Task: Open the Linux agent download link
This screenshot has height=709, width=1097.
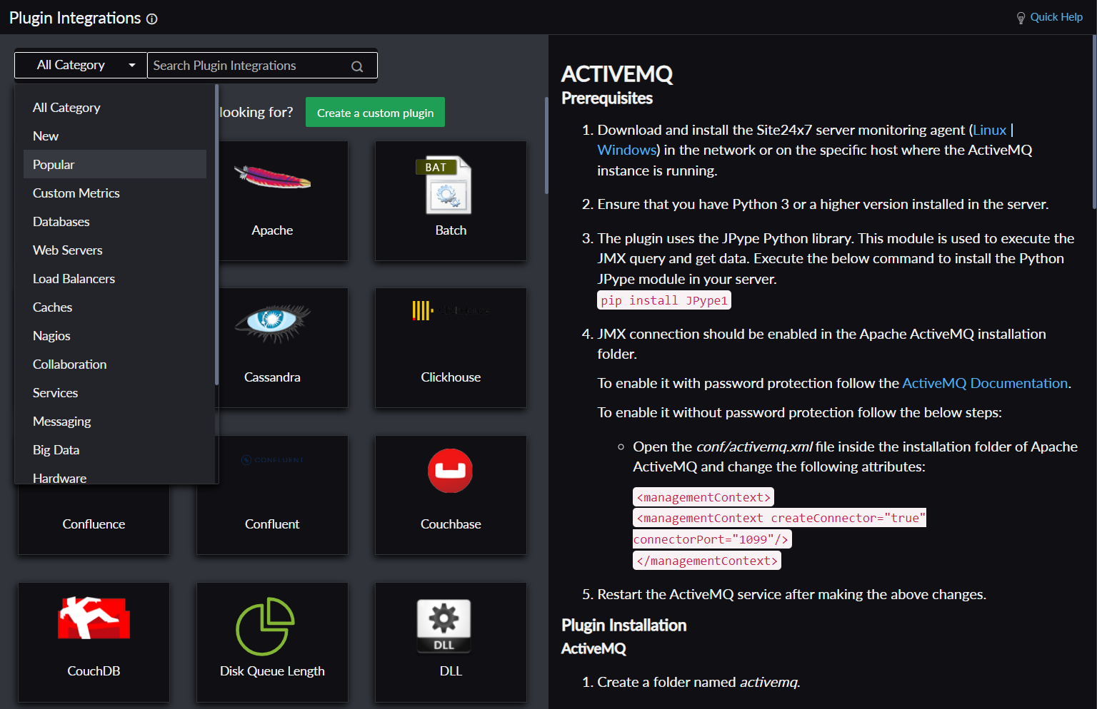Action: [x=989, y=130]
